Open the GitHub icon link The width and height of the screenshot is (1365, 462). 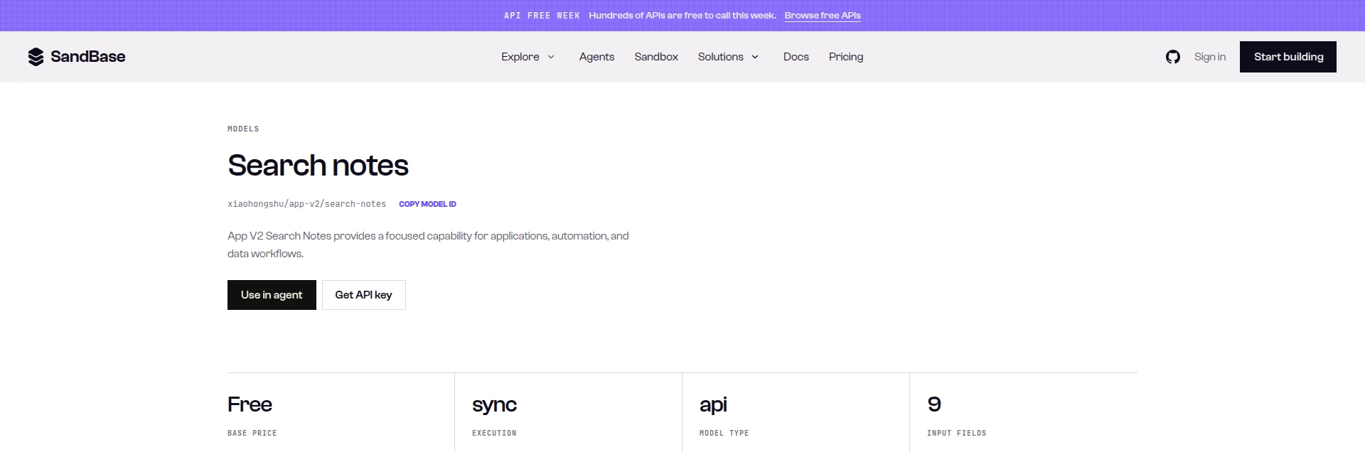tap(1173, 57)
